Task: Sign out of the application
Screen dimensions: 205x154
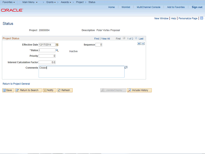Action: pos(197,7)
